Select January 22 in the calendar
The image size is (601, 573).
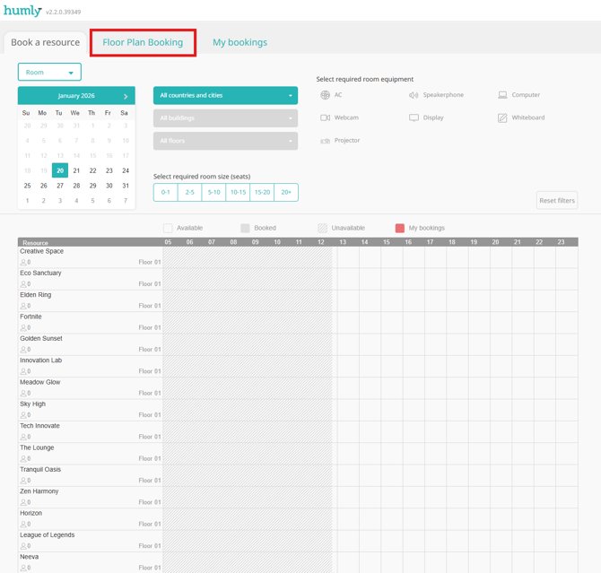click(x=92, y=170)
